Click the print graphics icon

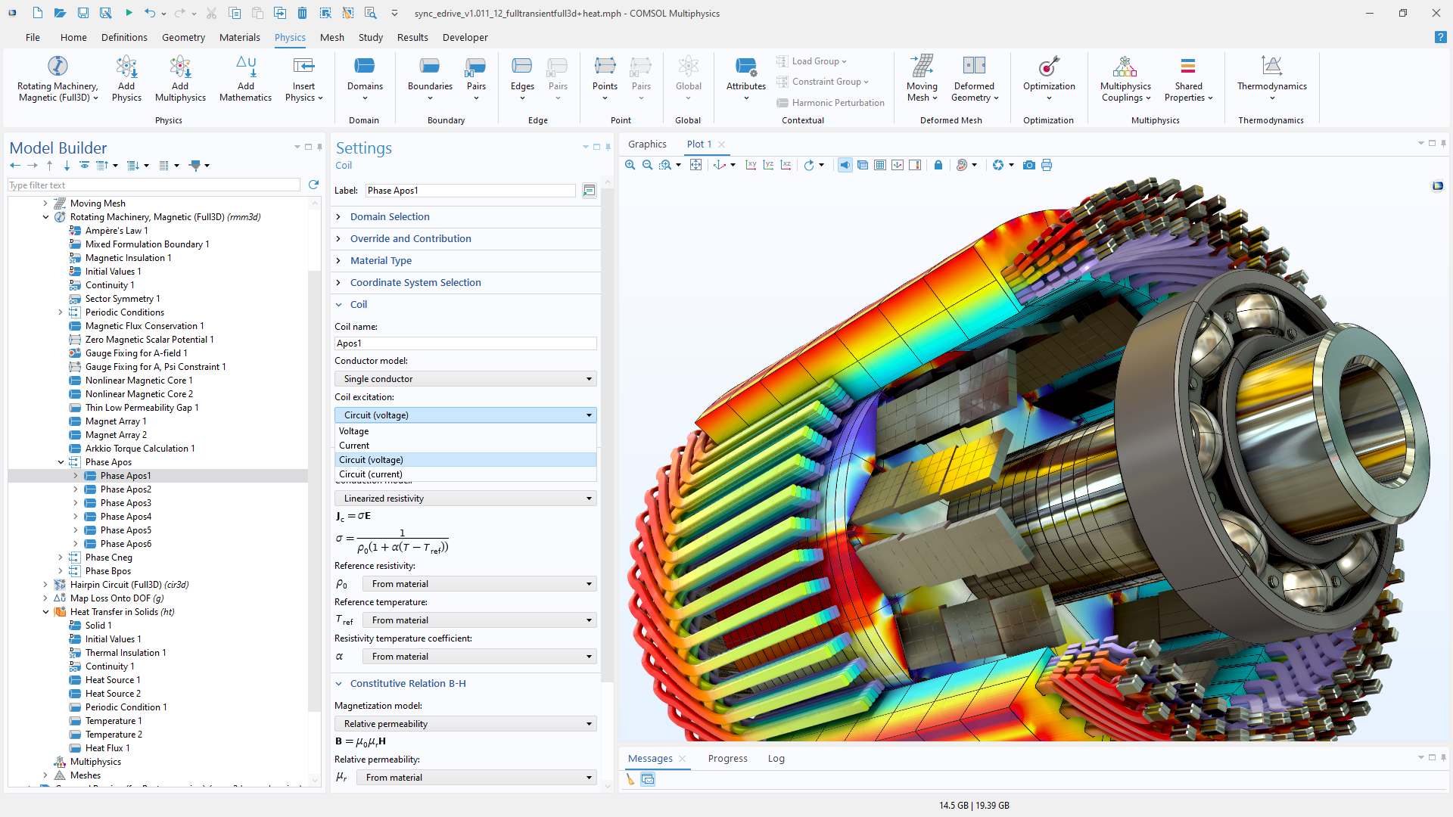point(1047,165)
